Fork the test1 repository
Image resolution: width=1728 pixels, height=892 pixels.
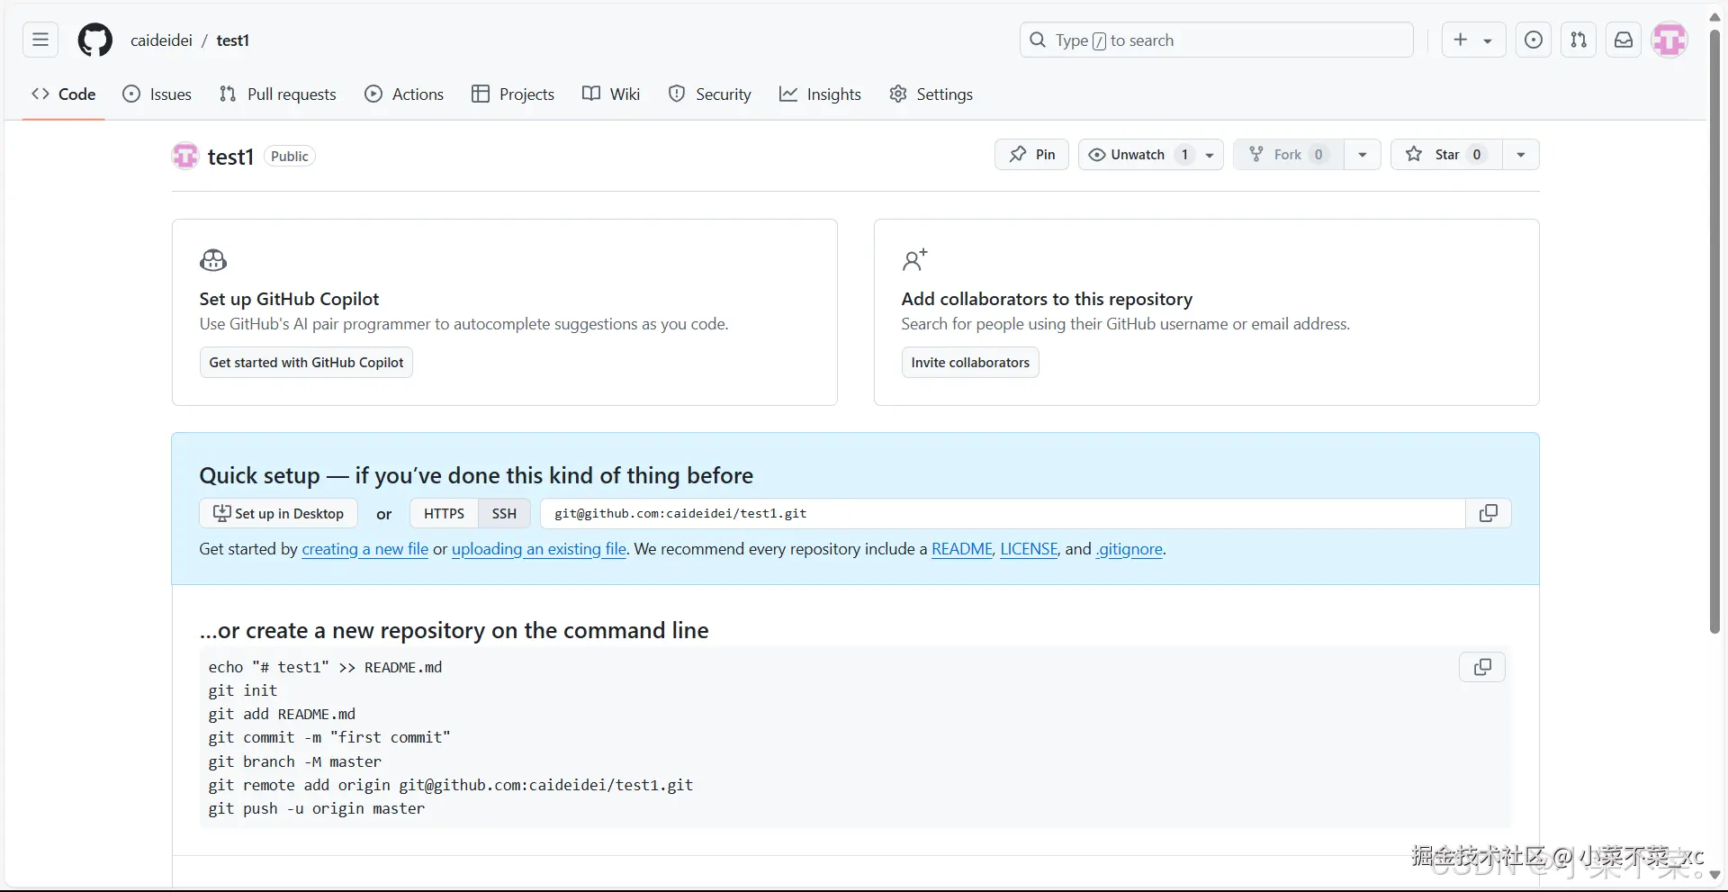click(x=1289, y=155)
